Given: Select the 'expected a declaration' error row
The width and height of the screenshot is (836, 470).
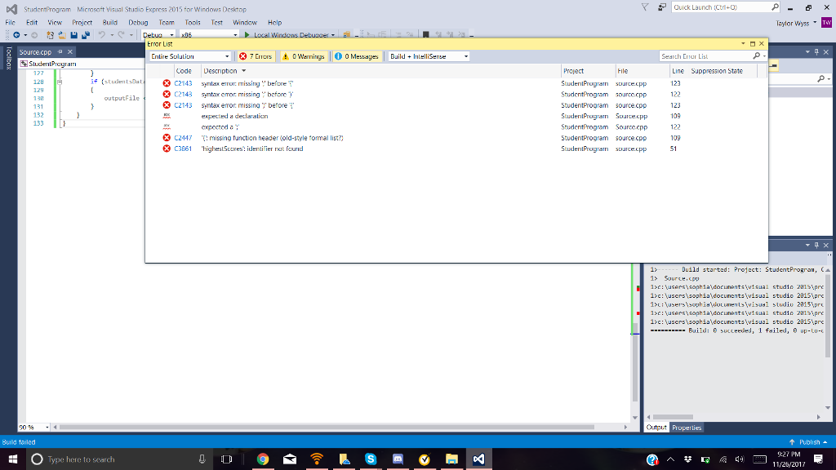Looking at the screenshot, I should tap(456, 116).
